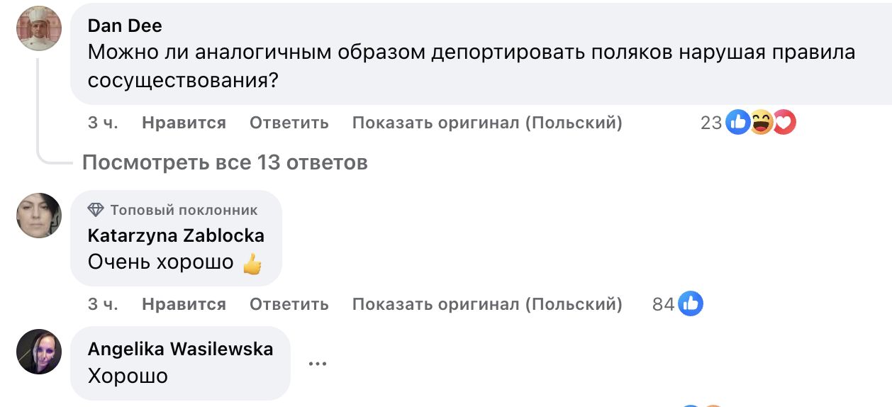Open Dan Dee's profile picture
892x407 pixels.
39,28
